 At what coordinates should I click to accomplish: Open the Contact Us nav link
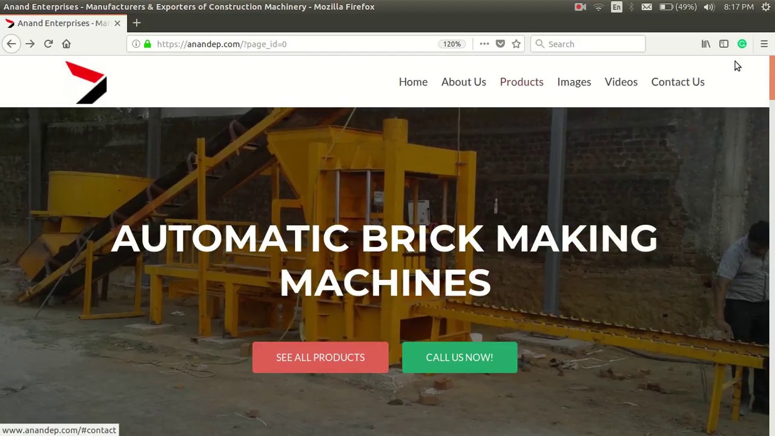678,82
